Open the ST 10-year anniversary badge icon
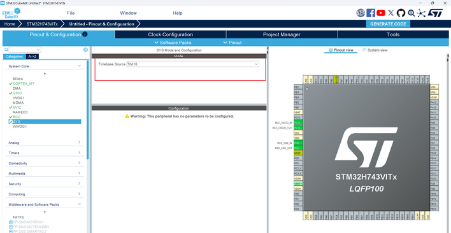The image size is (451, 233). click(361, 13)
